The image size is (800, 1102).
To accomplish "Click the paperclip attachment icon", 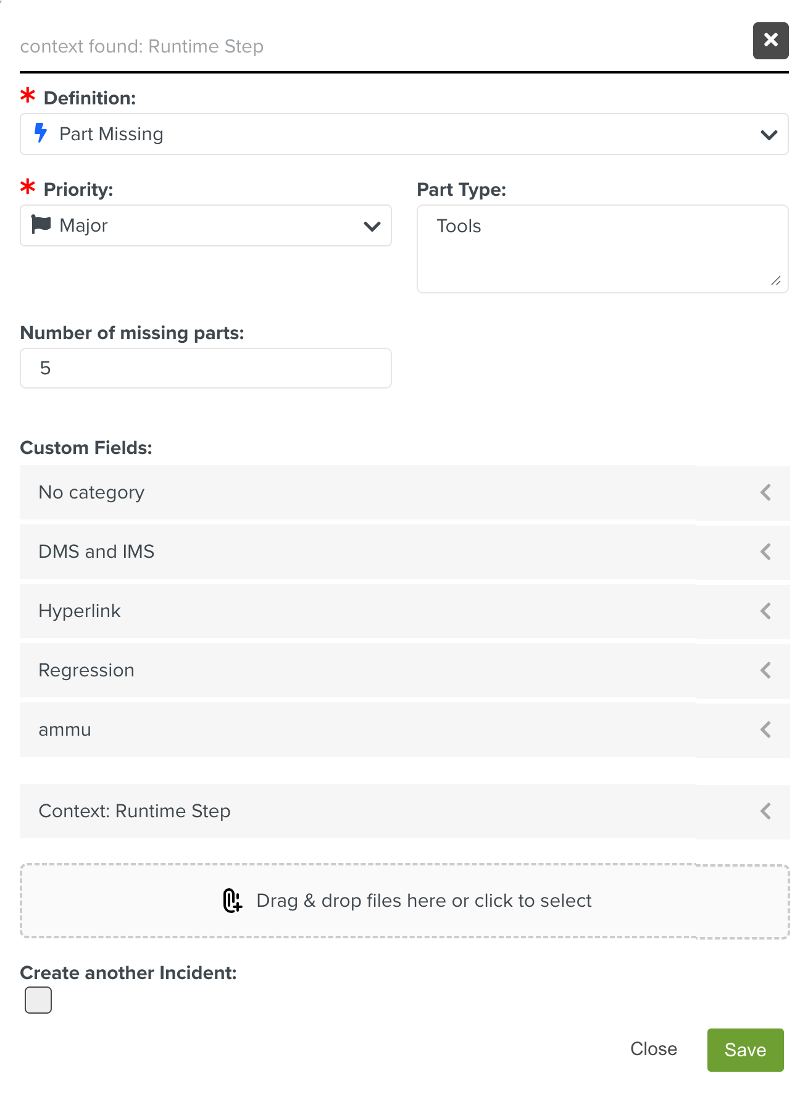I will 232,901.
